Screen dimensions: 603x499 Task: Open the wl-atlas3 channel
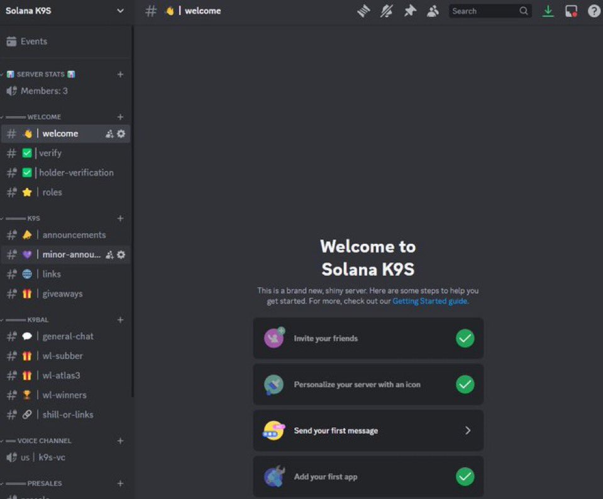(65, 376)
